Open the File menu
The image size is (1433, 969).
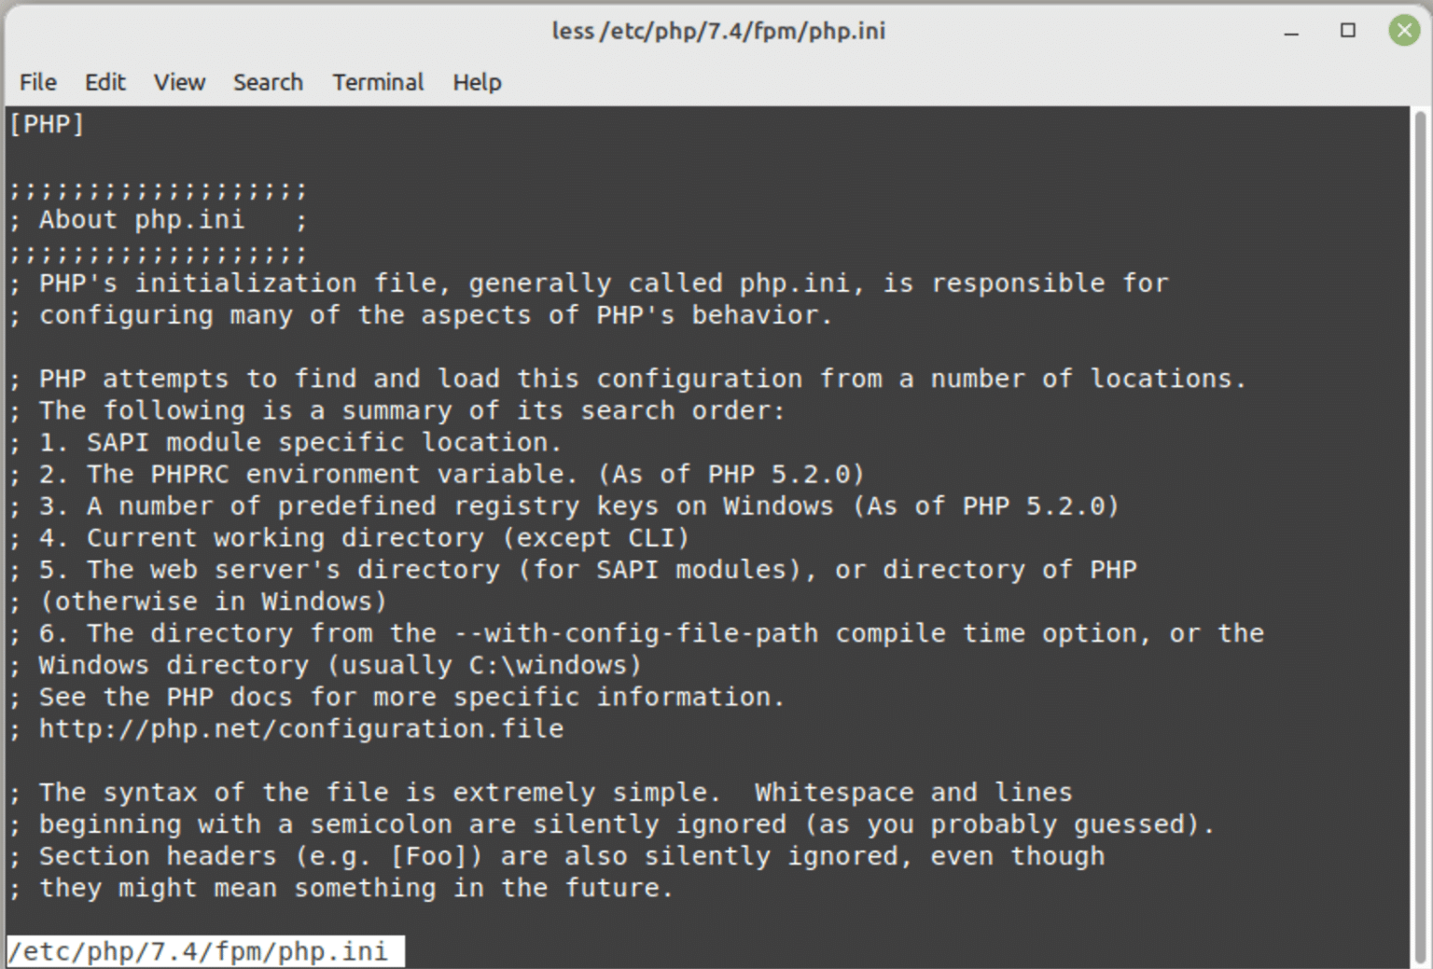tap(36, 82)
